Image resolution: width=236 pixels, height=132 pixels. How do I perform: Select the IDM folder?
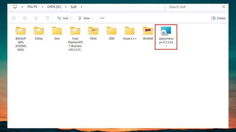click(x=112, y=33)
